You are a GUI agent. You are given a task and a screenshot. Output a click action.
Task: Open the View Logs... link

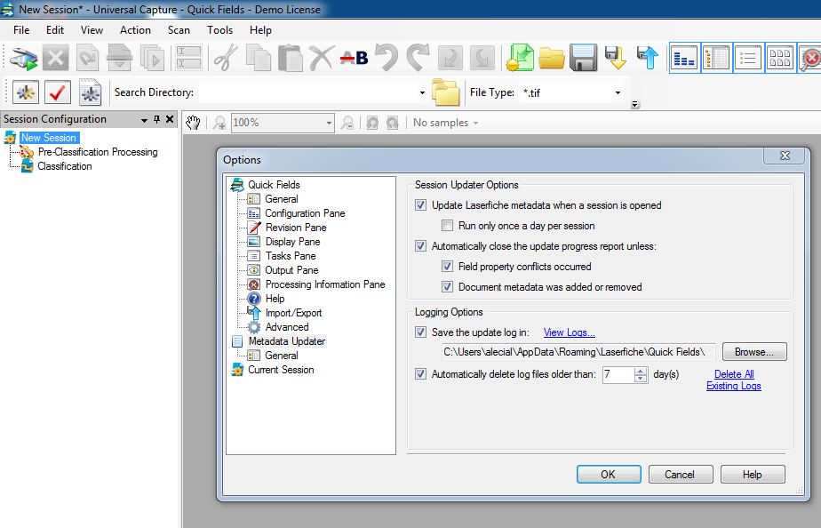pos(570,332)
